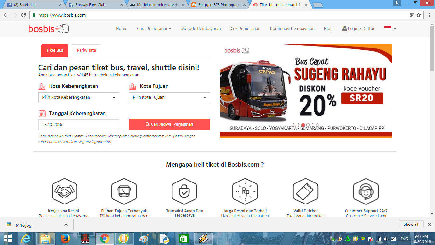Open File Explorer from taskbar
The width and height of the screenshot is (435, 245).
click(46, 239)
